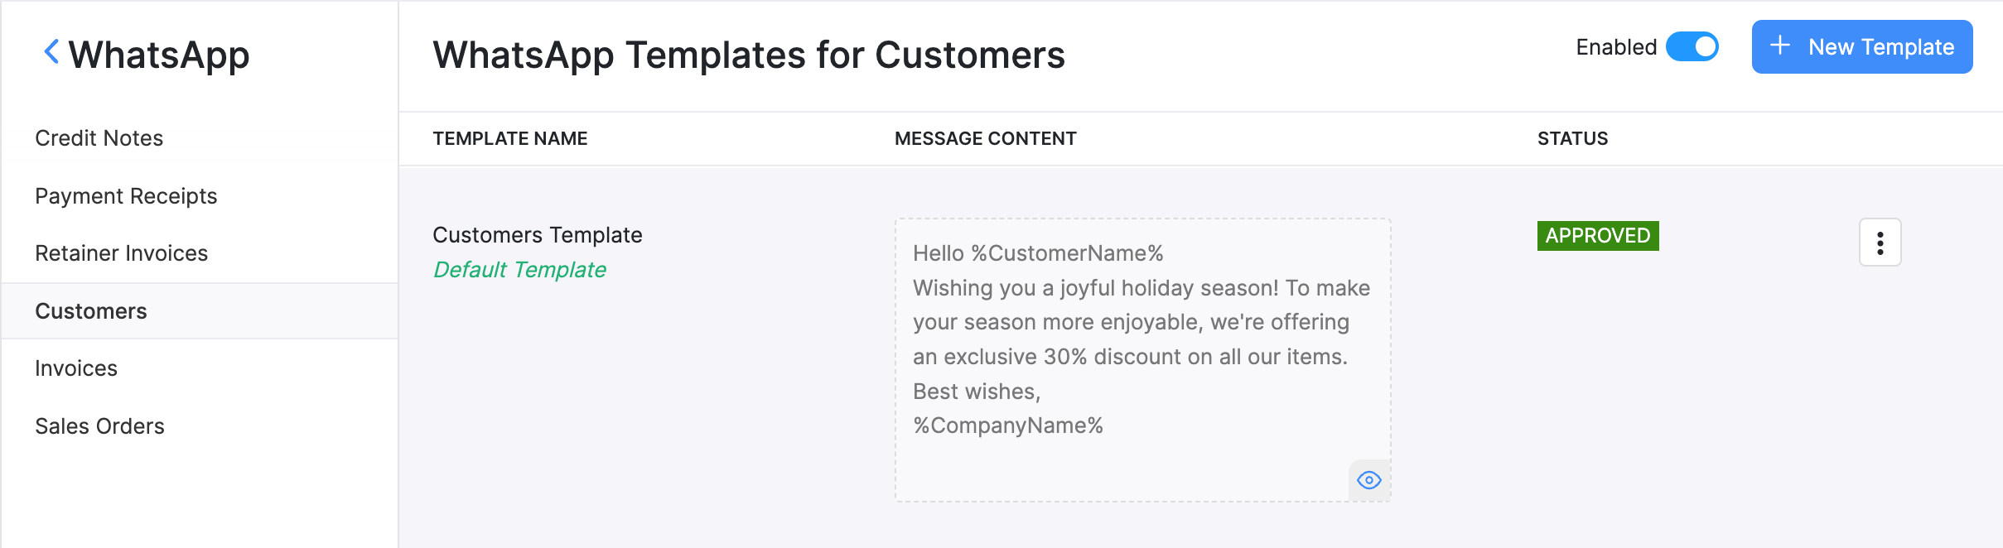Image resolution: width=2003 pixels, height=548 pixels.
Task: Click the MESSAGE CONTENT column header
Action: click(985, 139)
